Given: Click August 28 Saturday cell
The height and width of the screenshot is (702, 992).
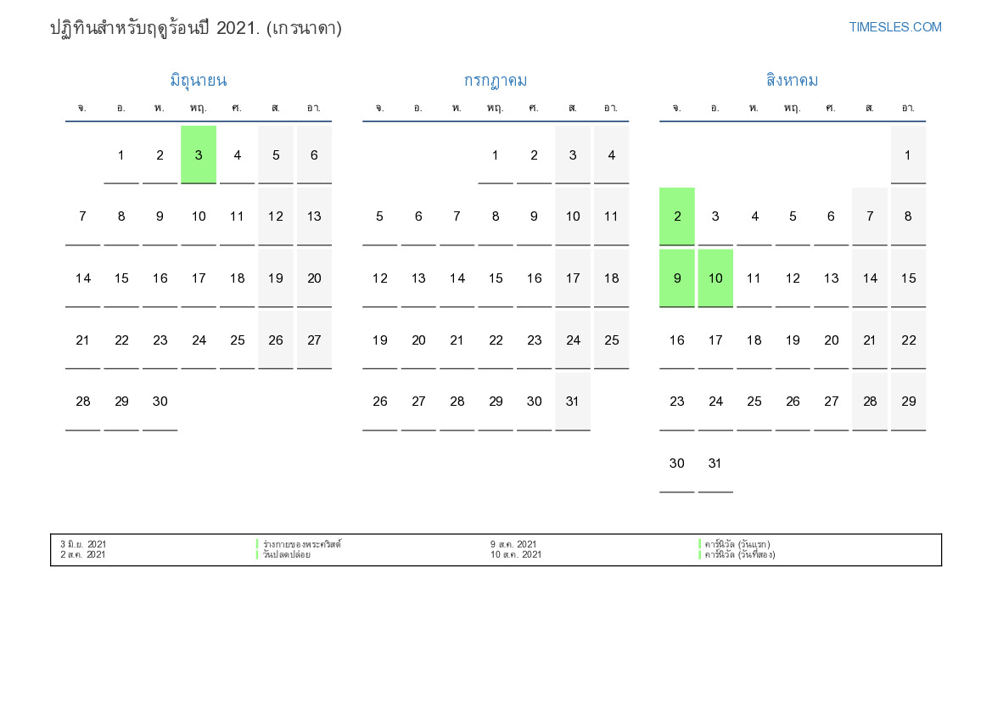Looking at the screenshot, I should (870, 402).
